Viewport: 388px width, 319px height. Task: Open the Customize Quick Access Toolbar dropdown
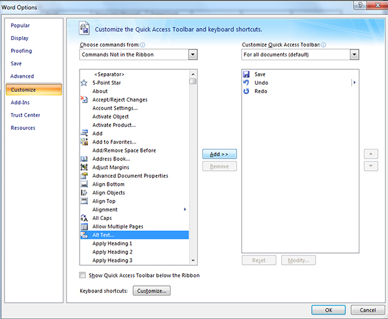click(x=353, y=55)
